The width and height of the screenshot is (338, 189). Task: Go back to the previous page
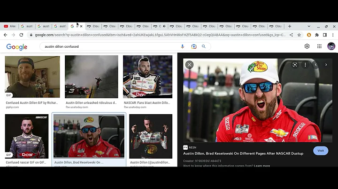click(5, 35)
